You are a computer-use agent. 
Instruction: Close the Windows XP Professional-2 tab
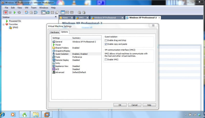click(159, 18)
